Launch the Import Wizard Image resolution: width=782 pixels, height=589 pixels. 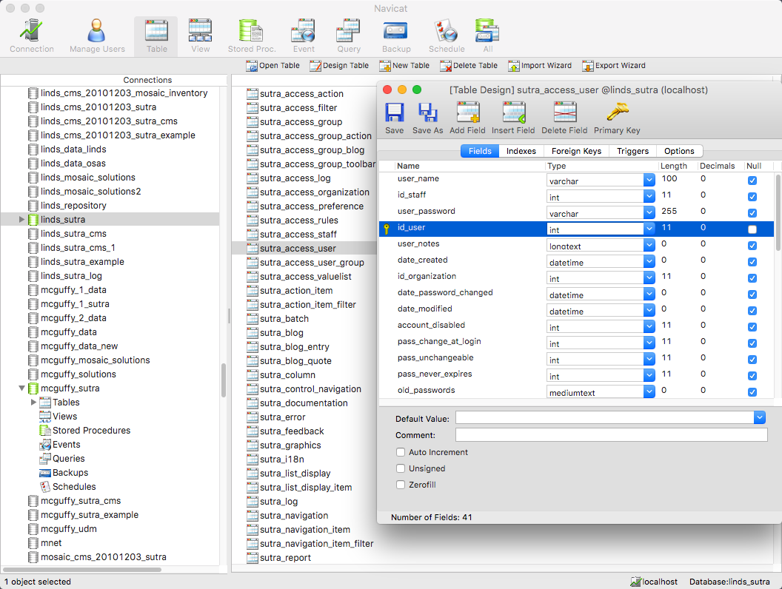(x=540, y=65)
